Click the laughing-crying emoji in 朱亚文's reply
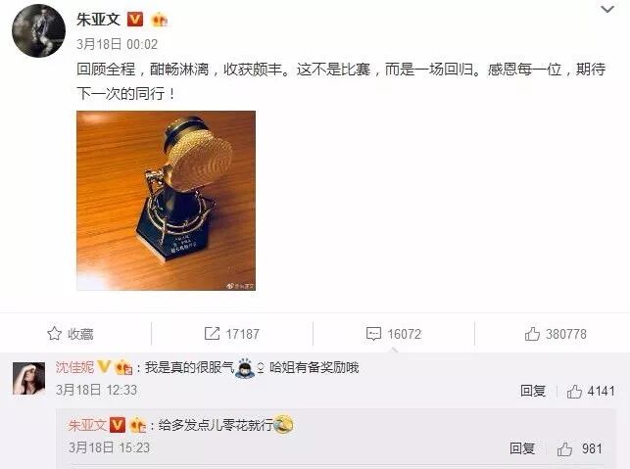Screen dimensions: 630x469 [283, 424]
